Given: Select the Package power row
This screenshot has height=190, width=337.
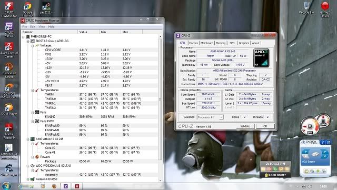Looking at the screenshot, I should pyautogui.click(x=90, y=161).
